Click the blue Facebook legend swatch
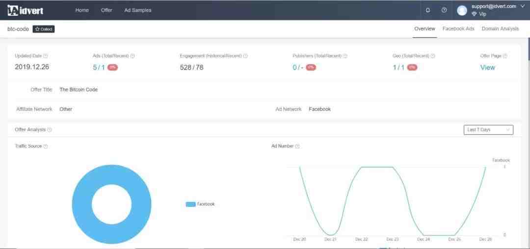Image resolution: width=530 pixels, height=249 pixels. coord(190,204)
